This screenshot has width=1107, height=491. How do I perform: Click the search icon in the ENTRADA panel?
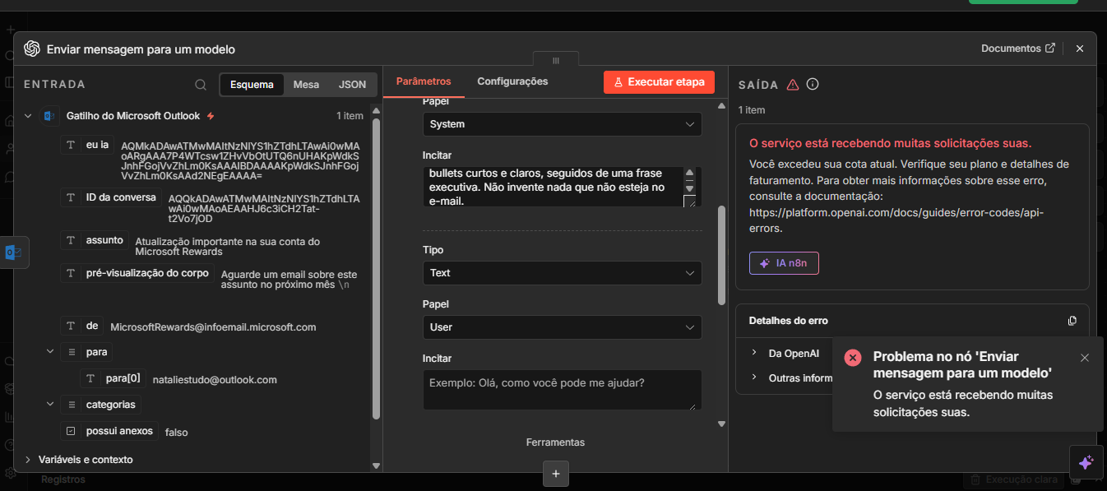(201, 85)
